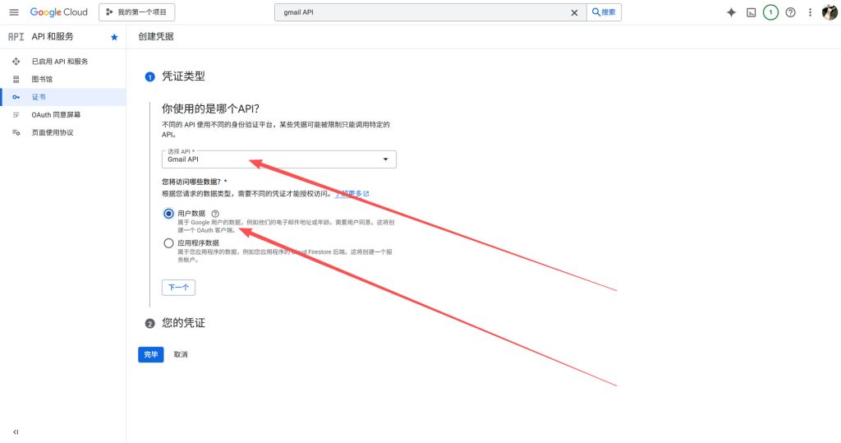Click the blue 完毕 button
841x443 pixels.
pyautogui.click(x=150, y=354)
